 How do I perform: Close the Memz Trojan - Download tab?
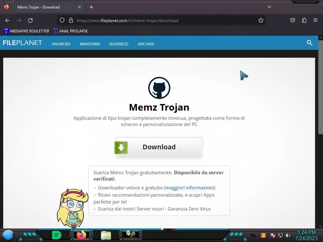(79, 7)
